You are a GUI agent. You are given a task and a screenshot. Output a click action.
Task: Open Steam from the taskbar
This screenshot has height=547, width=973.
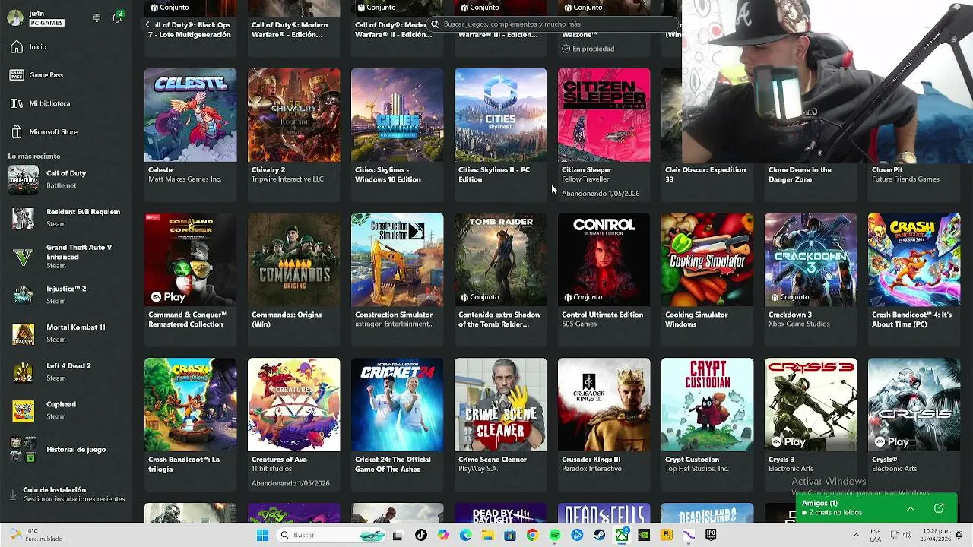tap(599, 535)
